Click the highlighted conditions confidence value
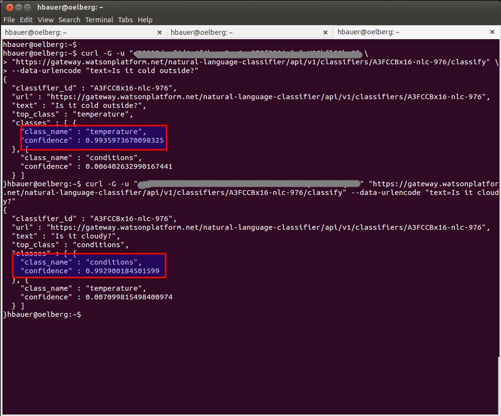501x416 pixels. (122, 271)
